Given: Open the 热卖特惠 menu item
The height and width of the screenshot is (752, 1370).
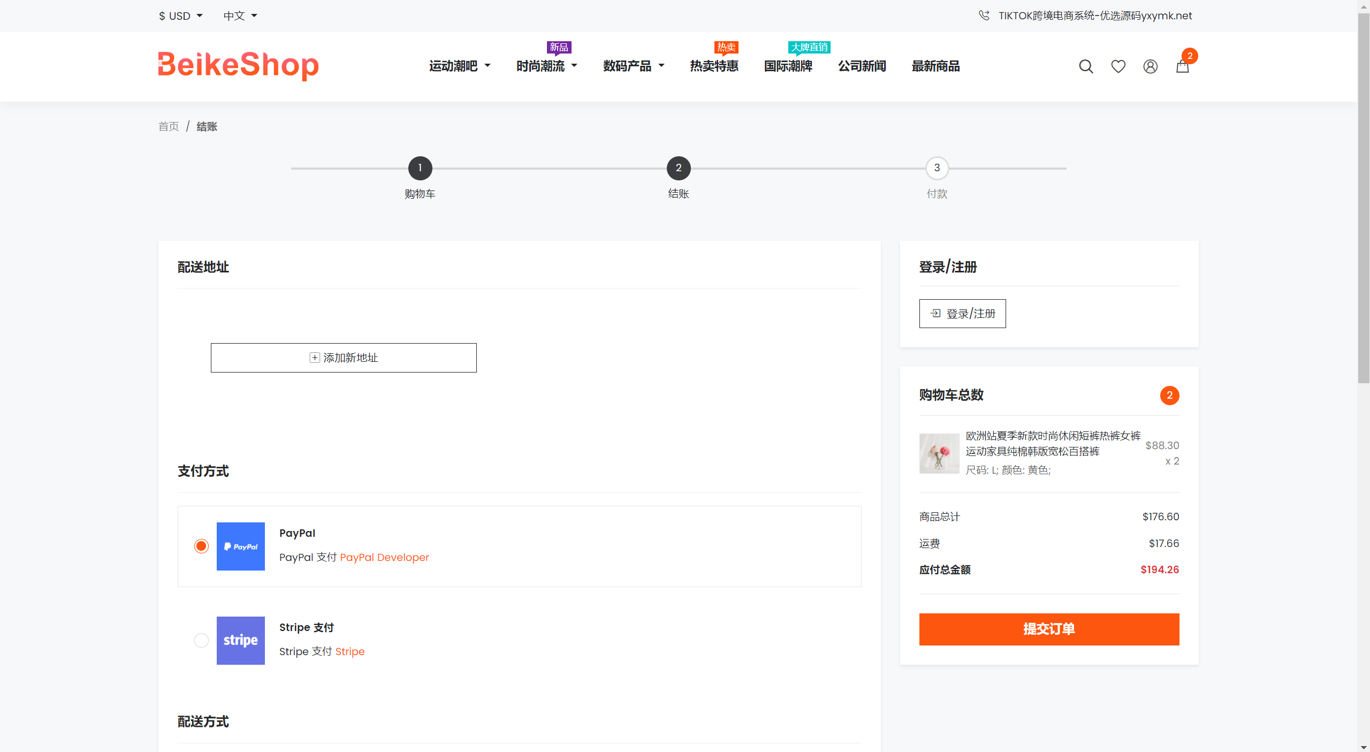Looking at the screenshot, I should [714, 66].
